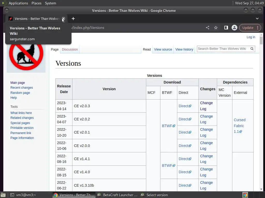Click the clock showing Wed Sep 27
The width and height of the screenshot is (265, 198).
tap(249, 3)
